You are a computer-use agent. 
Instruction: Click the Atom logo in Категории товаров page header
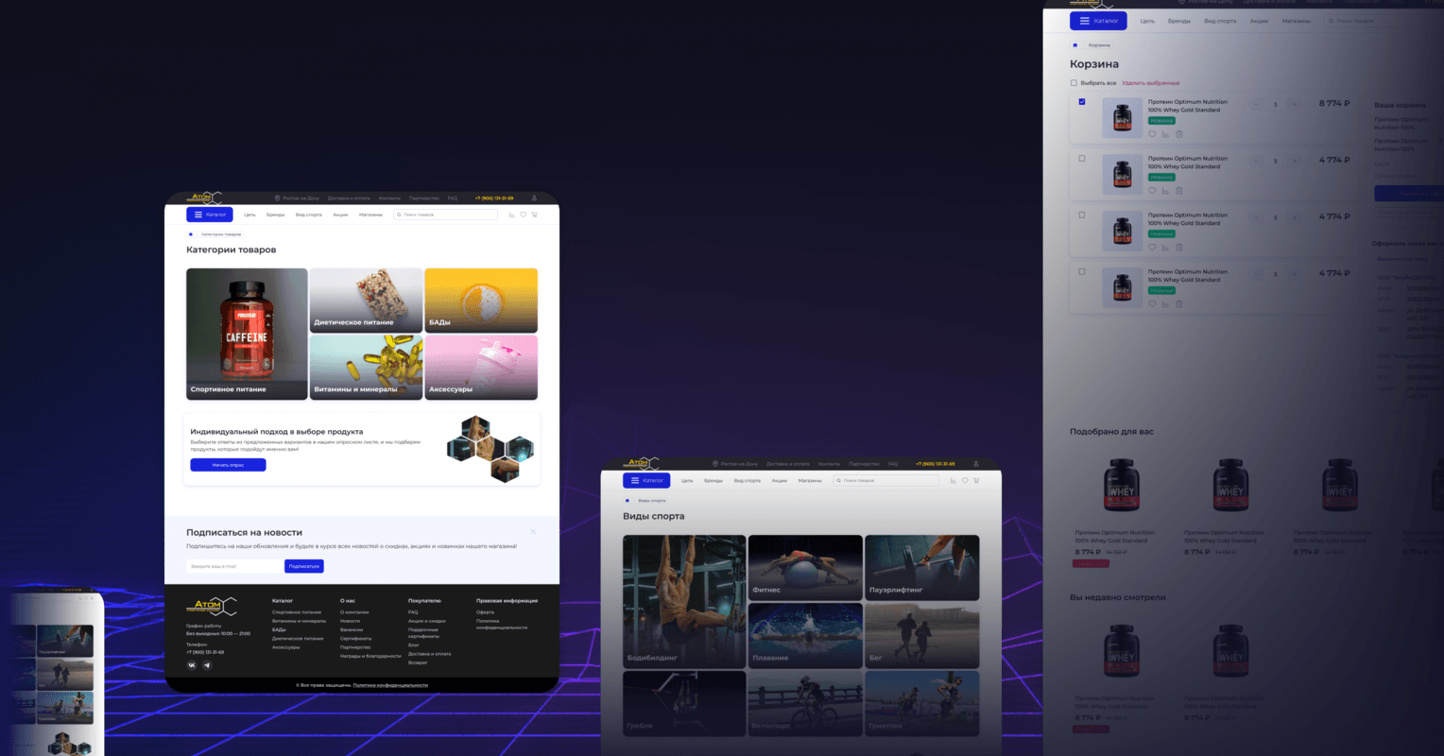204,198
